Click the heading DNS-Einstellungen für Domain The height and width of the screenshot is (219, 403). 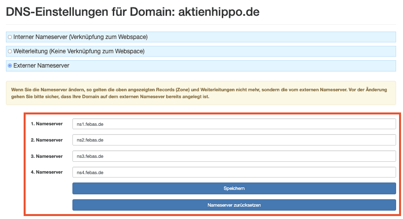tap(133, 12)
